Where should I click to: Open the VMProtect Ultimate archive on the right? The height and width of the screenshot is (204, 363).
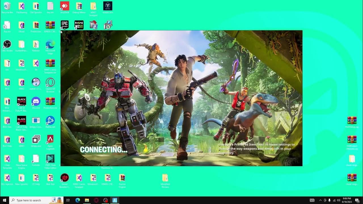tap(352, 142)
